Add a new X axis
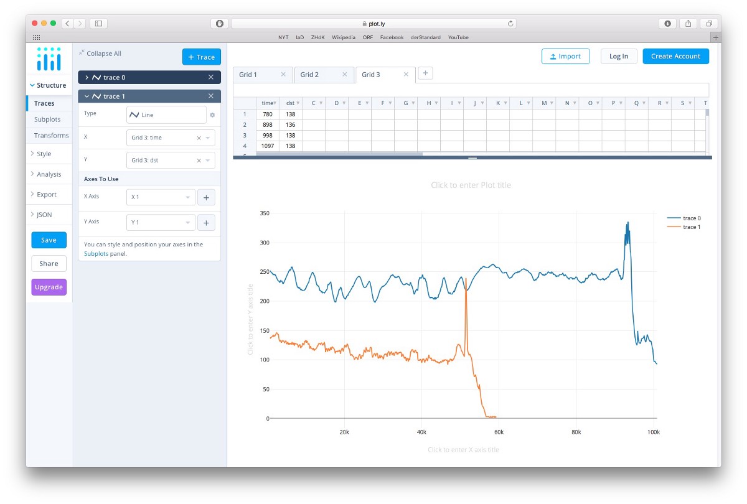Image resolution: width=747 pixels, height=504 pixels. (x=206, y=197)
